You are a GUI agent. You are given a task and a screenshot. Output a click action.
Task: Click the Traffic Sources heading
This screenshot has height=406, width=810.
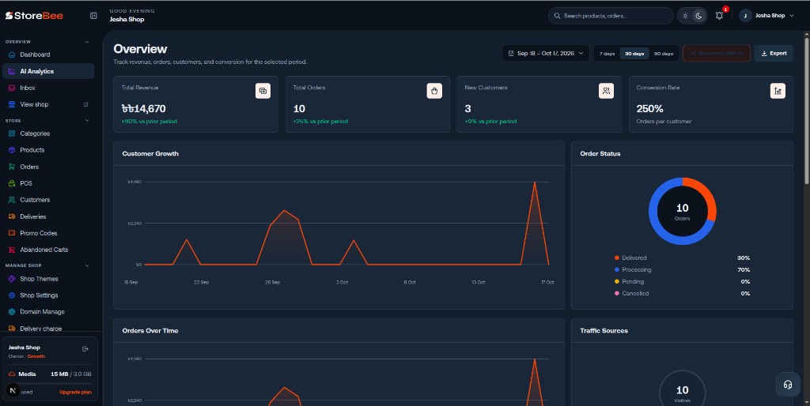point(604,331)
